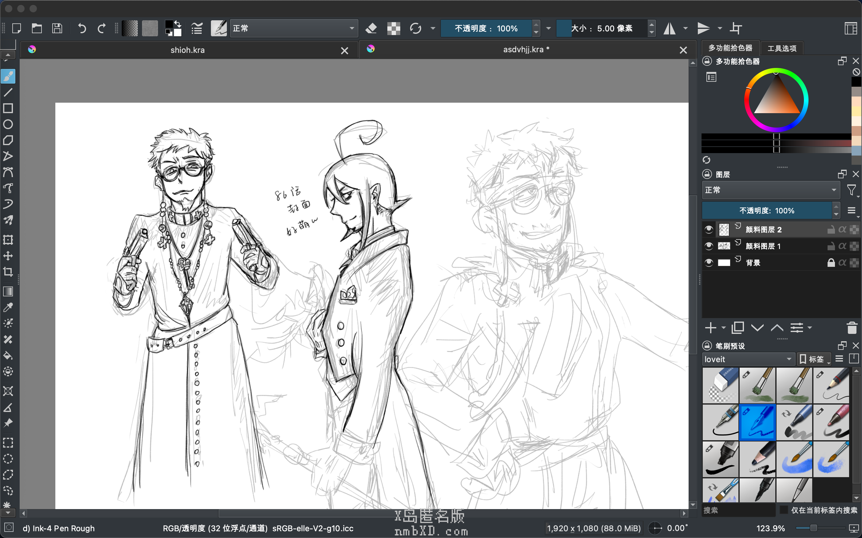Switch to shioh.kra document tab

pos(188,50)
